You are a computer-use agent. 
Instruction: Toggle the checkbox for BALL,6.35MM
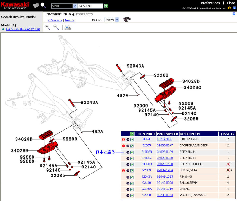tap(132, 183)
